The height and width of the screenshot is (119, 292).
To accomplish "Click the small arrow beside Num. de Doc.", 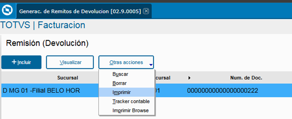I will pos(189,78).
